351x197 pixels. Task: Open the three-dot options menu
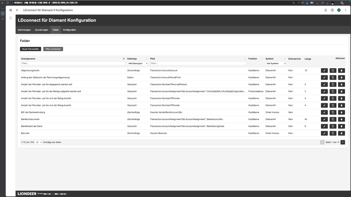[346, 10]
